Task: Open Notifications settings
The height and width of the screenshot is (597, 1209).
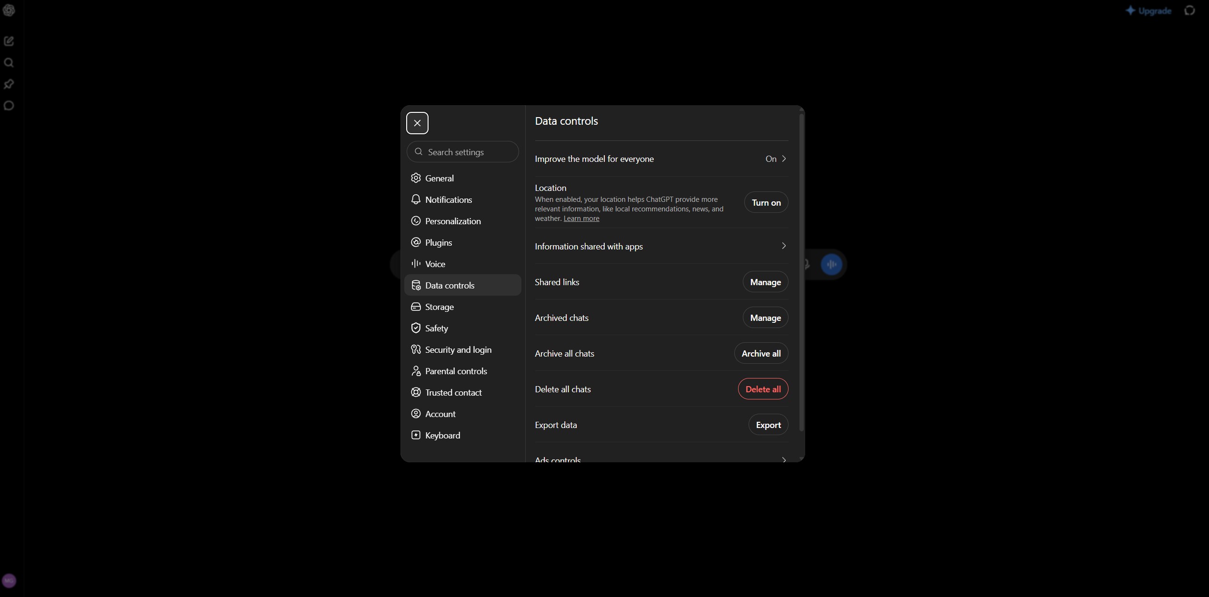Action: point(462,199)
